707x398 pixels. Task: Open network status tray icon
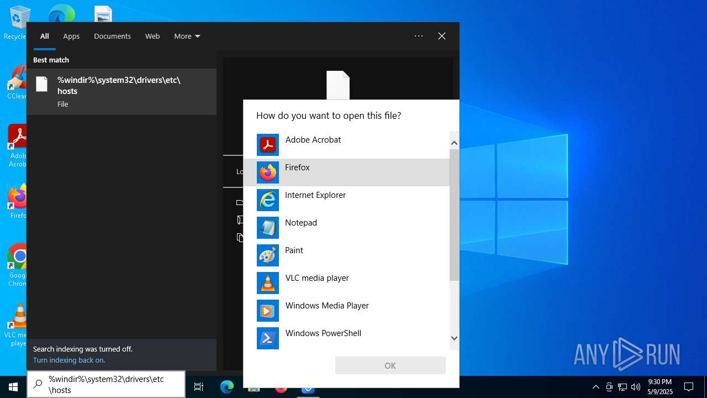point(622,387)
